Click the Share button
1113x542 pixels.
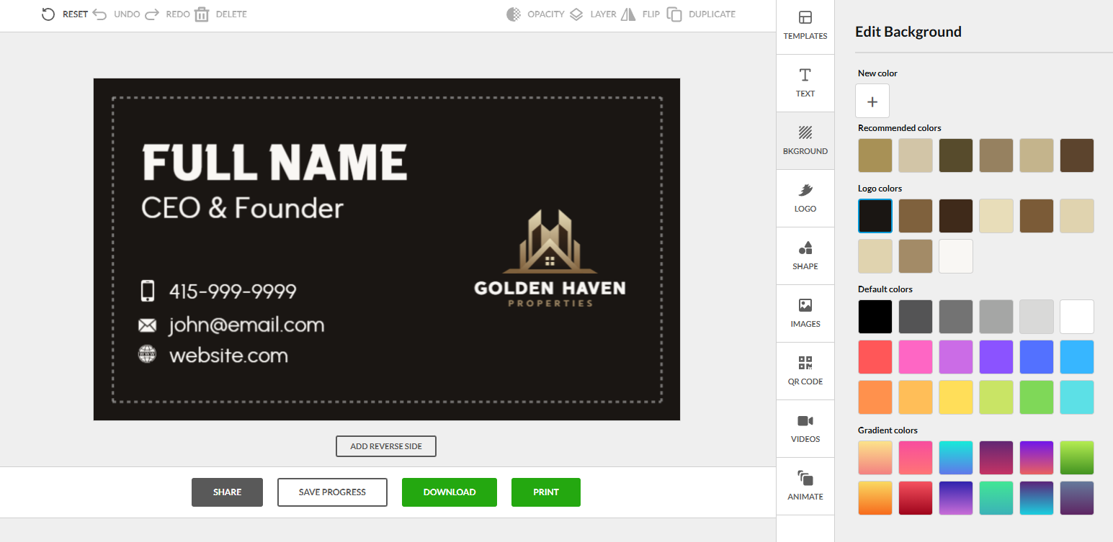point(227,492)
